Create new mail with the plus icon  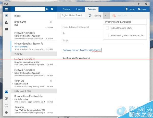pos(6,16)
